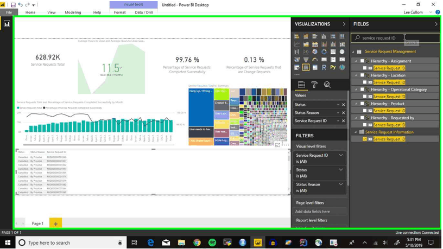
Task: Check the Hierarchy - Product checkbox
Action: point(362,104)
